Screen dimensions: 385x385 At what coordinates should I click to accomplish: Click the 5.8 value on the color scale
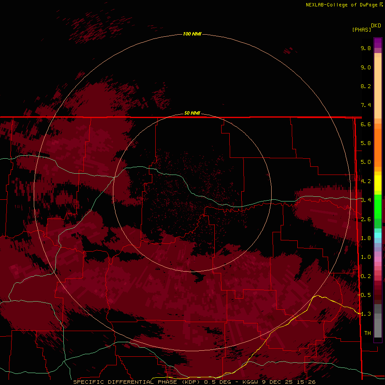click(366, 143)
